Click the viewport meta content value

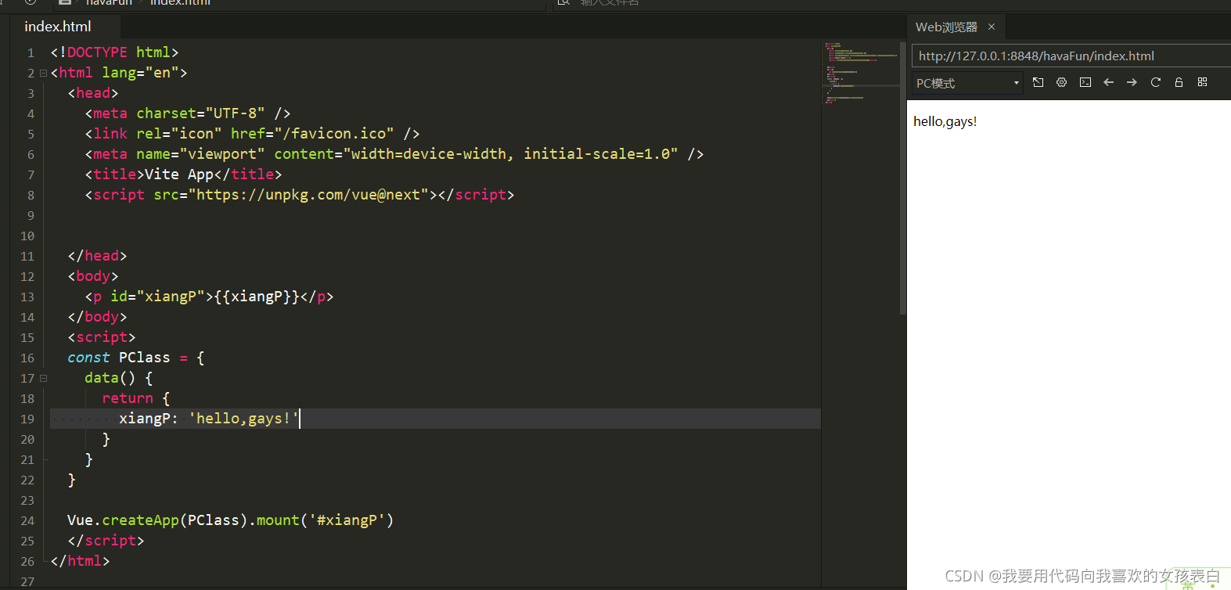point(510,154)
